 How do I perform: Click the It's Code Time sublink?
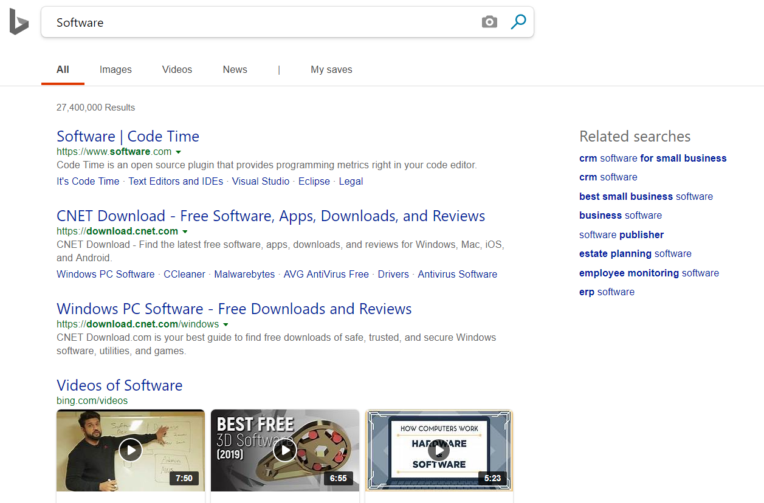pos(88,181)
